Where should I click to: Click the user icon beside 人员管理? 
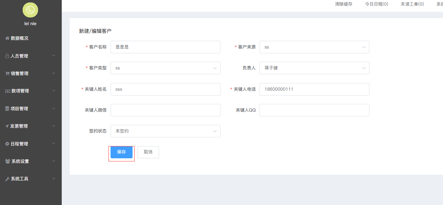coord(7,56)
